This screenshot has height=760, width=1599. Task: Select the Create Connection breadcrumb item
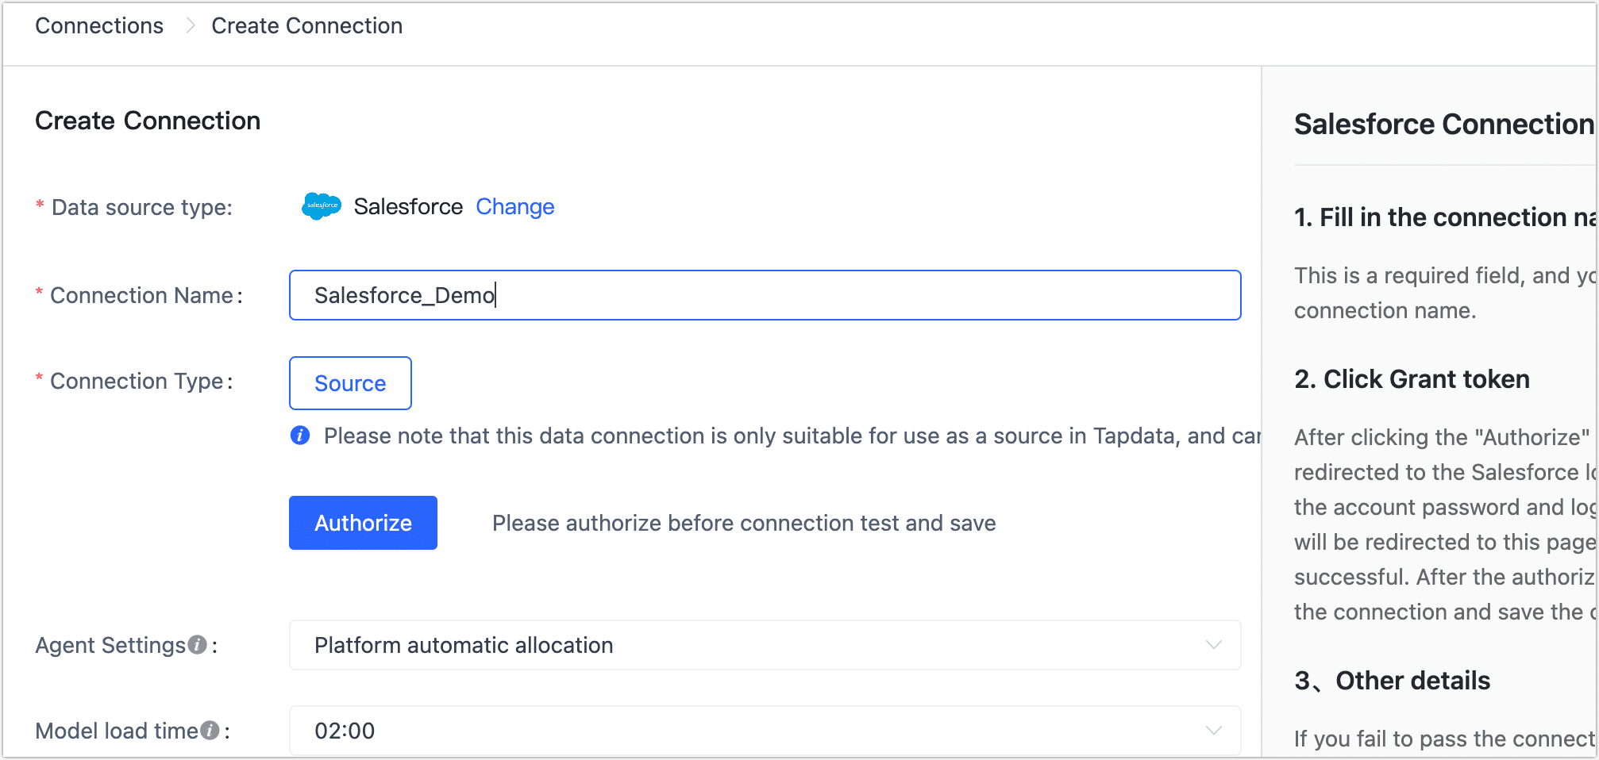(306, 25)
